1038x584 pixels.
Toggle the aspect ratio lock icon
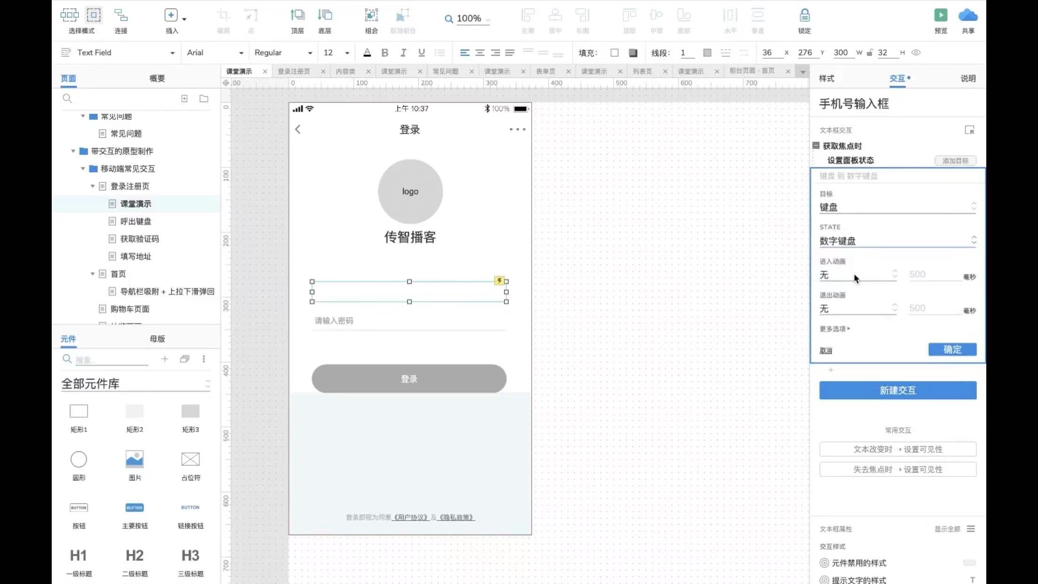(x=870, y=53)
